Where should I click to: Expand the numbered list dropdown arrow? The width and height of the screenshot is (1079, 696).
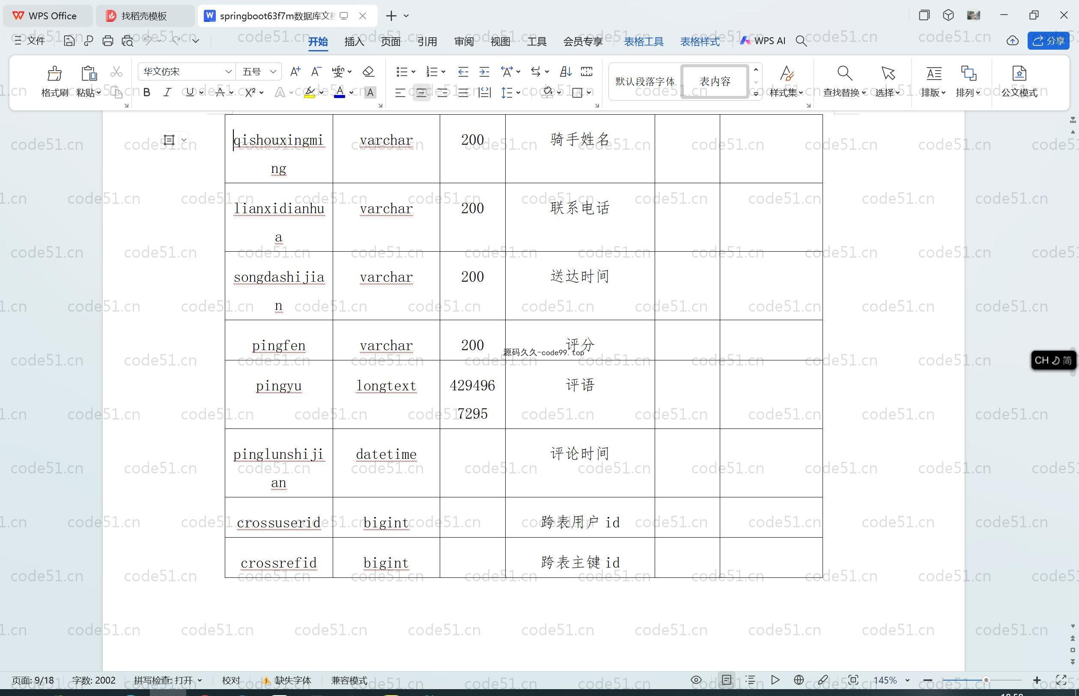(x=444, y=71)
